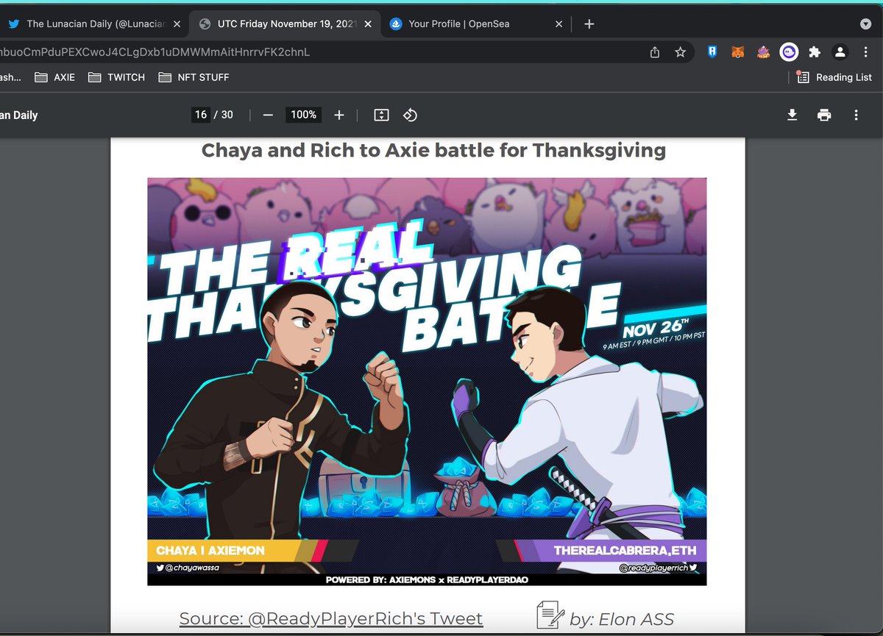Click the Thanksgiving Battle poster image

tap(427, 382)
